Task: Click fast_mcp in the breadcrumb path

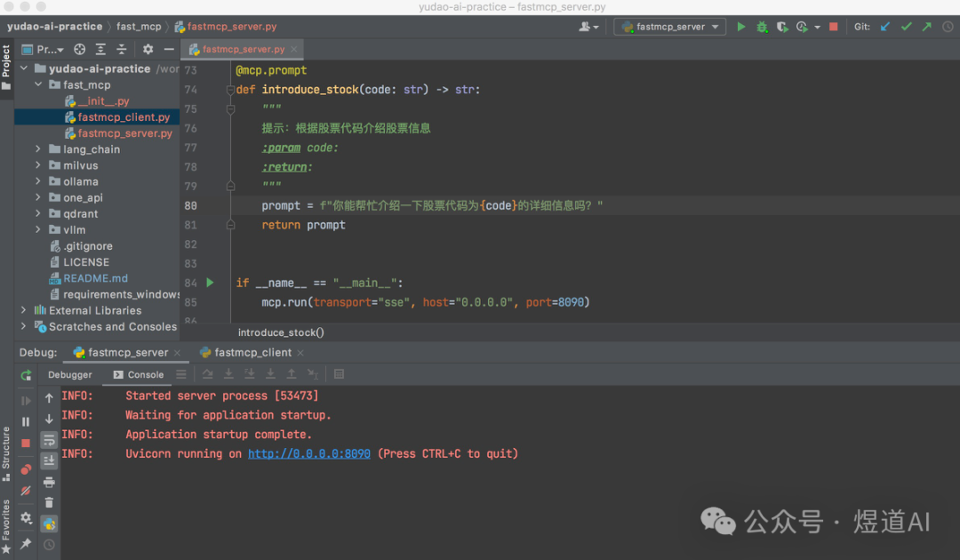Action: click(x=139, y=27)
